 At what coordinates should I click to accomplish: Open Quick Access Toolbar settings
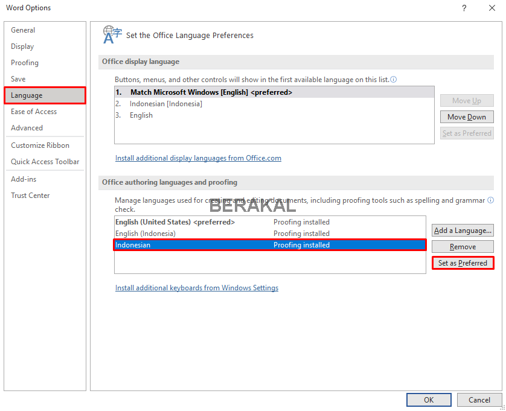tap(45, 162)
